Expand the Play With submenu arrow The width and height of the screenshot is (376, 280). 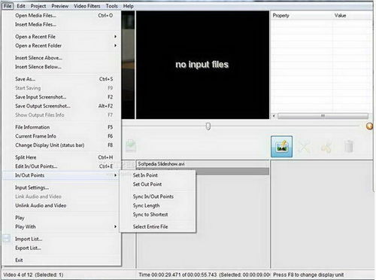(115, 227)
